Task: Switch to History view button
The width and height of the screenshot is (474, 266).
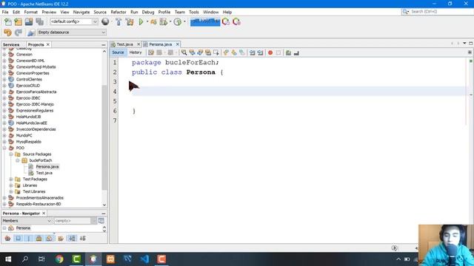Action: pos(136,52)
